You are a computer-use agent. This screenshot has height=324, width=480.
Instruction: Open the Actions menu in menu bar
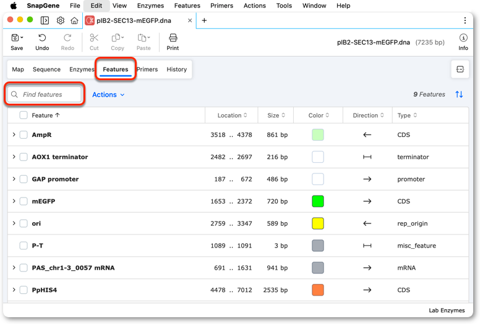coord(254,6)
